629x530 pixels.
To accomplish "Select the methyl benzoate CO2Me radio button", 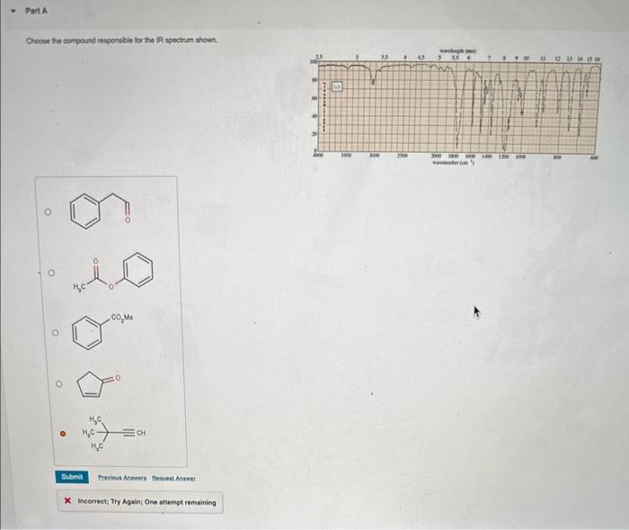I will click(x=56, y=333).
